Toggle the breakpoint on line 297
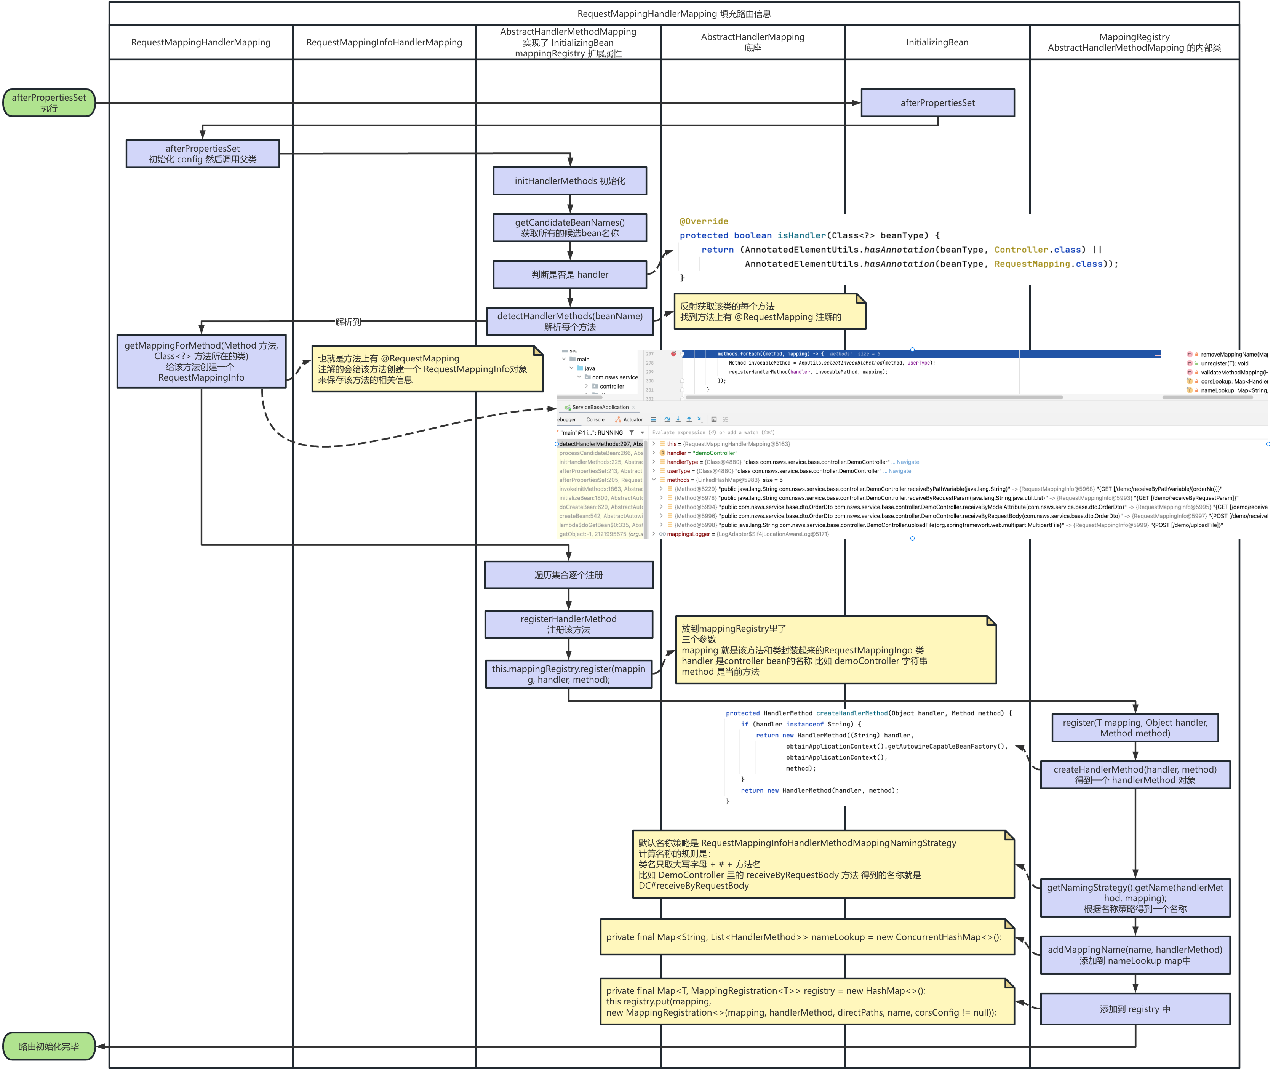 coord(673,353)
